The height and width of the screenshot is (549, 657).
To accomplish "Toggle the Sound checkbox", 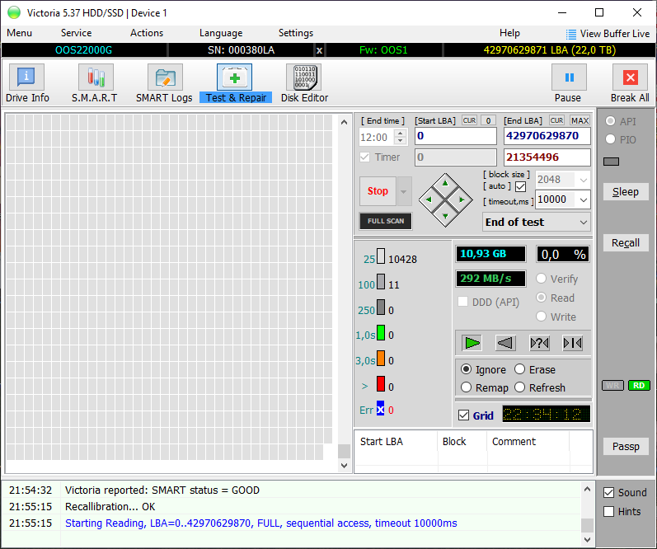I will click(609, 492).
